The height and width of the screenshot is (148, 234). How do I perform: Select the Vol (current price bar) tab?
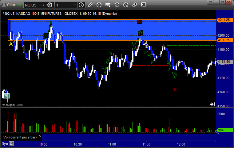20,137
